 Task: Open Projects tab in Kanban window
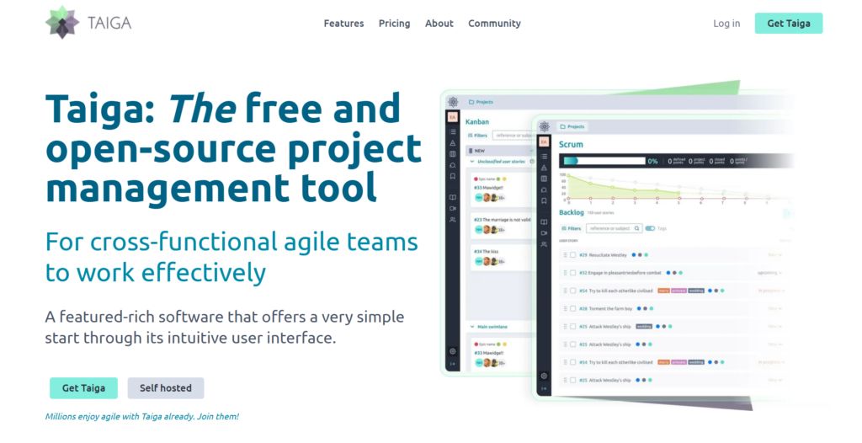click(x=481, y=102)
